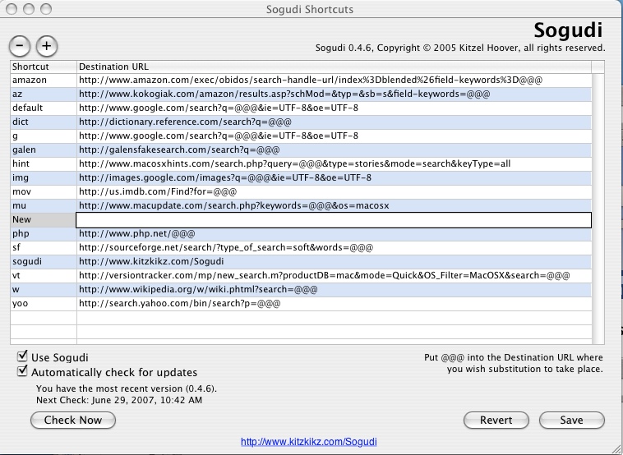Click the empty Destination URL field for New
Viewport: 623px width, 455px height.
click(x=334, y=220)
